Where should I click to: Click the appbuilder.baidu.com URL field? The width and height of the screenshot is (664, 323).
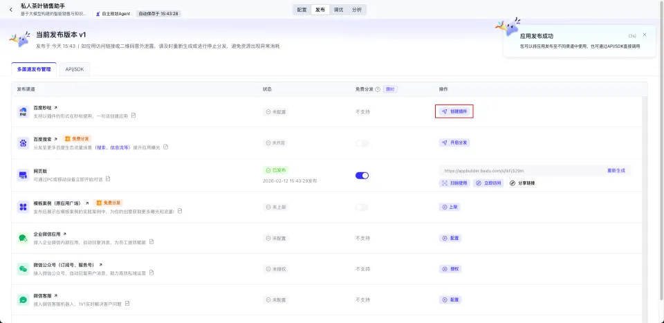(535, 171)
